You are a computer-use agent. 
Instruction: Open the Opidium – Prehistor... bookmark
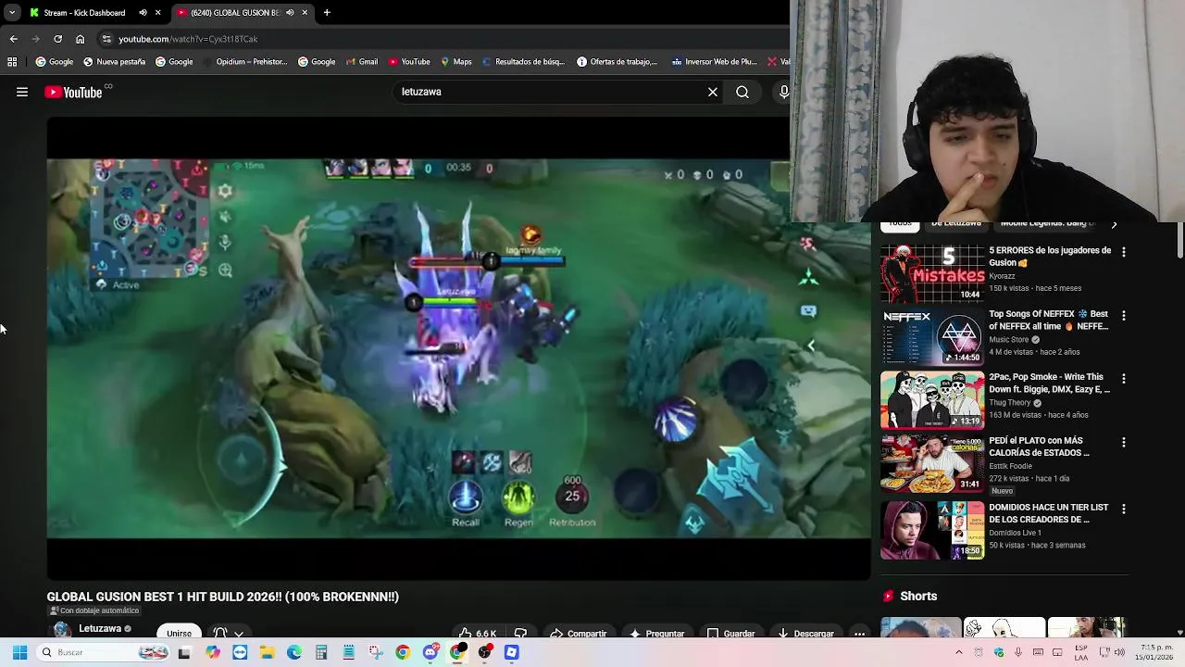tap(243, 62)
